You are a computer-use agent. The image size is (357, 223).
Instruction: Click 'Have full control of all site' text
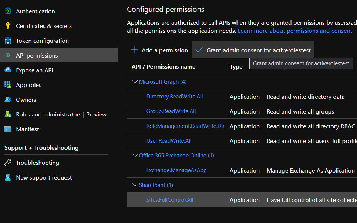pyautogui.click(x=312, y=200)
